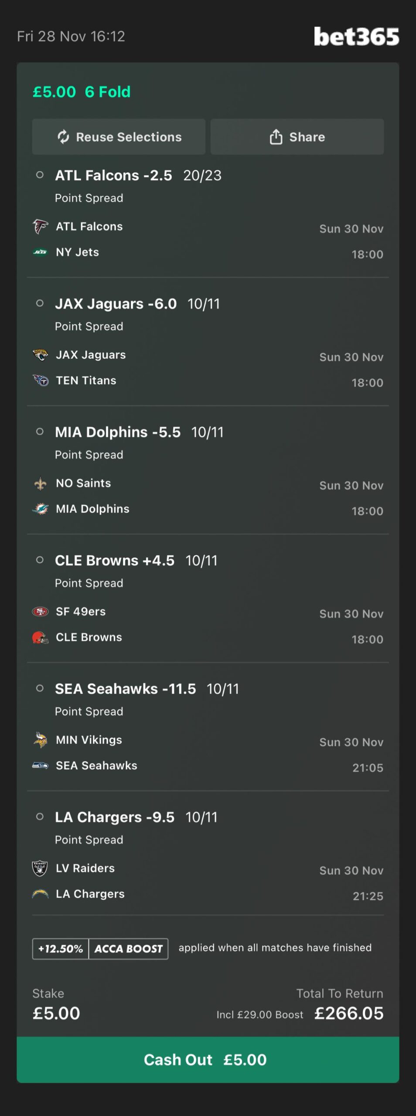Expand the LA Chargers -9.5 selection
This screenshot has height=1116, width=416.
coord(115,817)
